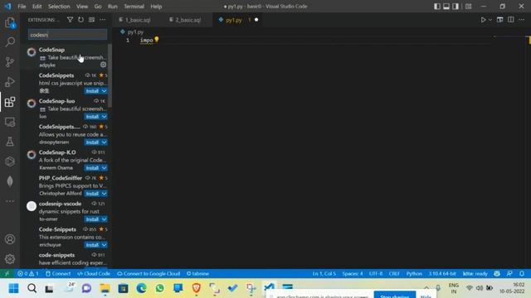Open the notifications bell in status bar
Viewport: 531px width, 298px height.
[x=522, y=274]
